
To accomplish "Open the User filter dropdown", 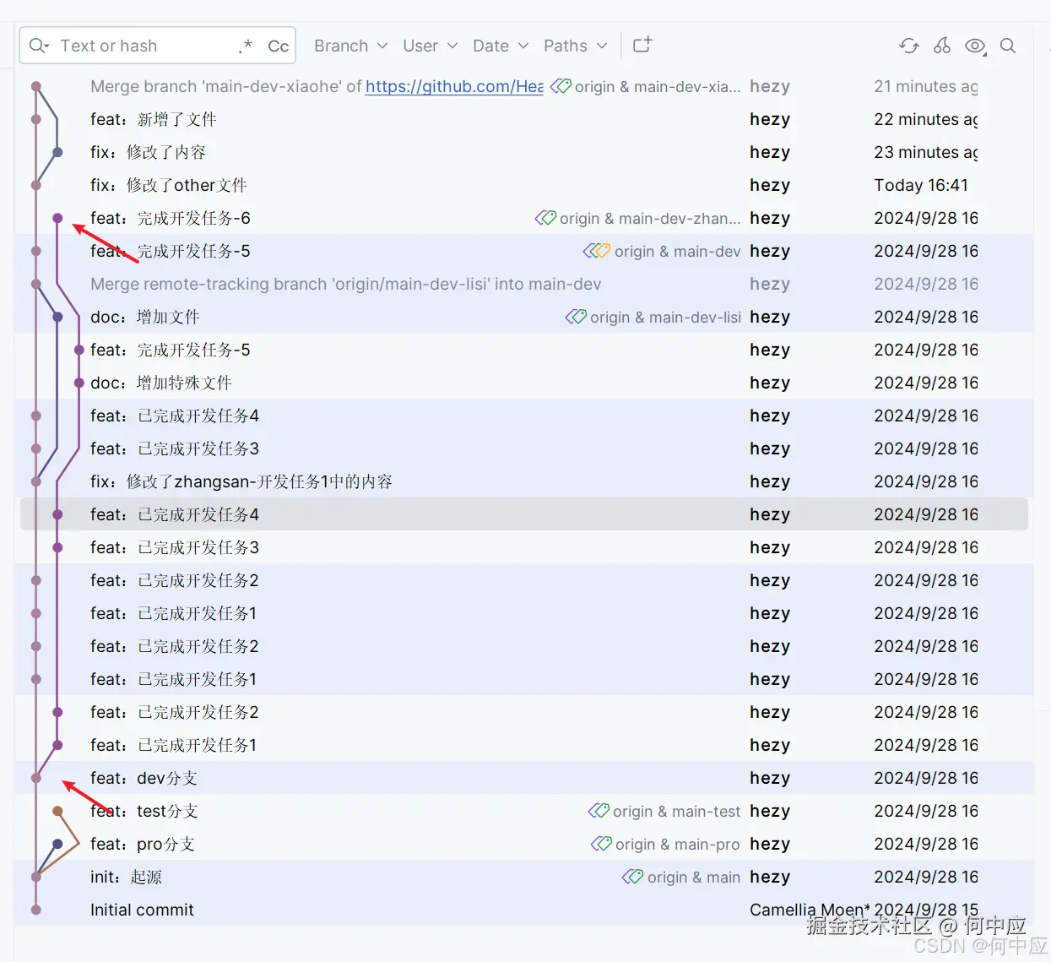I will (430, 46).
